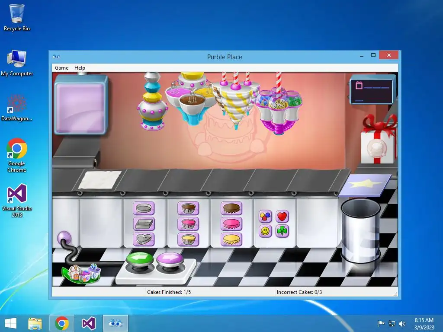Select the round cake pan button
Image resolution: width=443 pixels, height=332 pixels.
pyautogui.click(x=144, y=208)
